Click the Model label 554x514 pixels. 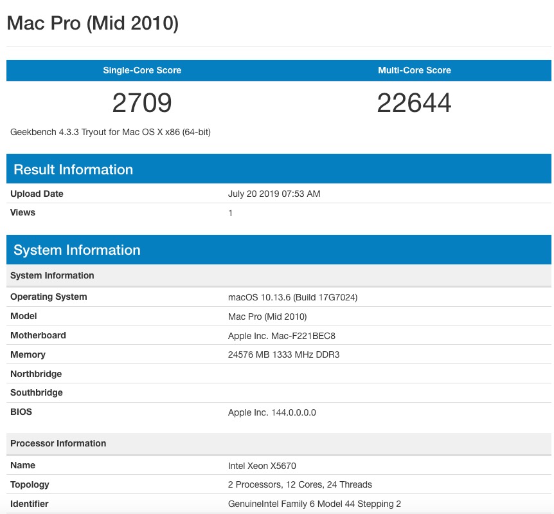[x=23, y=316]
